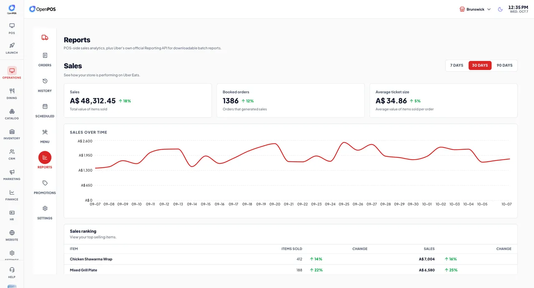
Task: Click the delivery truck icon
Action: [x=45, y=38]
